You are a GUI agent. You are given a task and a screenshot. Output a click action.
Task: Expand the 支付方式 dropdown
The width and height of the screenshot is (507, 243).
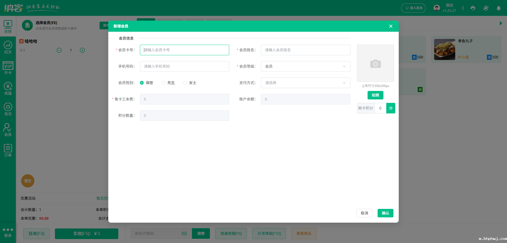click(x=306, y=83)
